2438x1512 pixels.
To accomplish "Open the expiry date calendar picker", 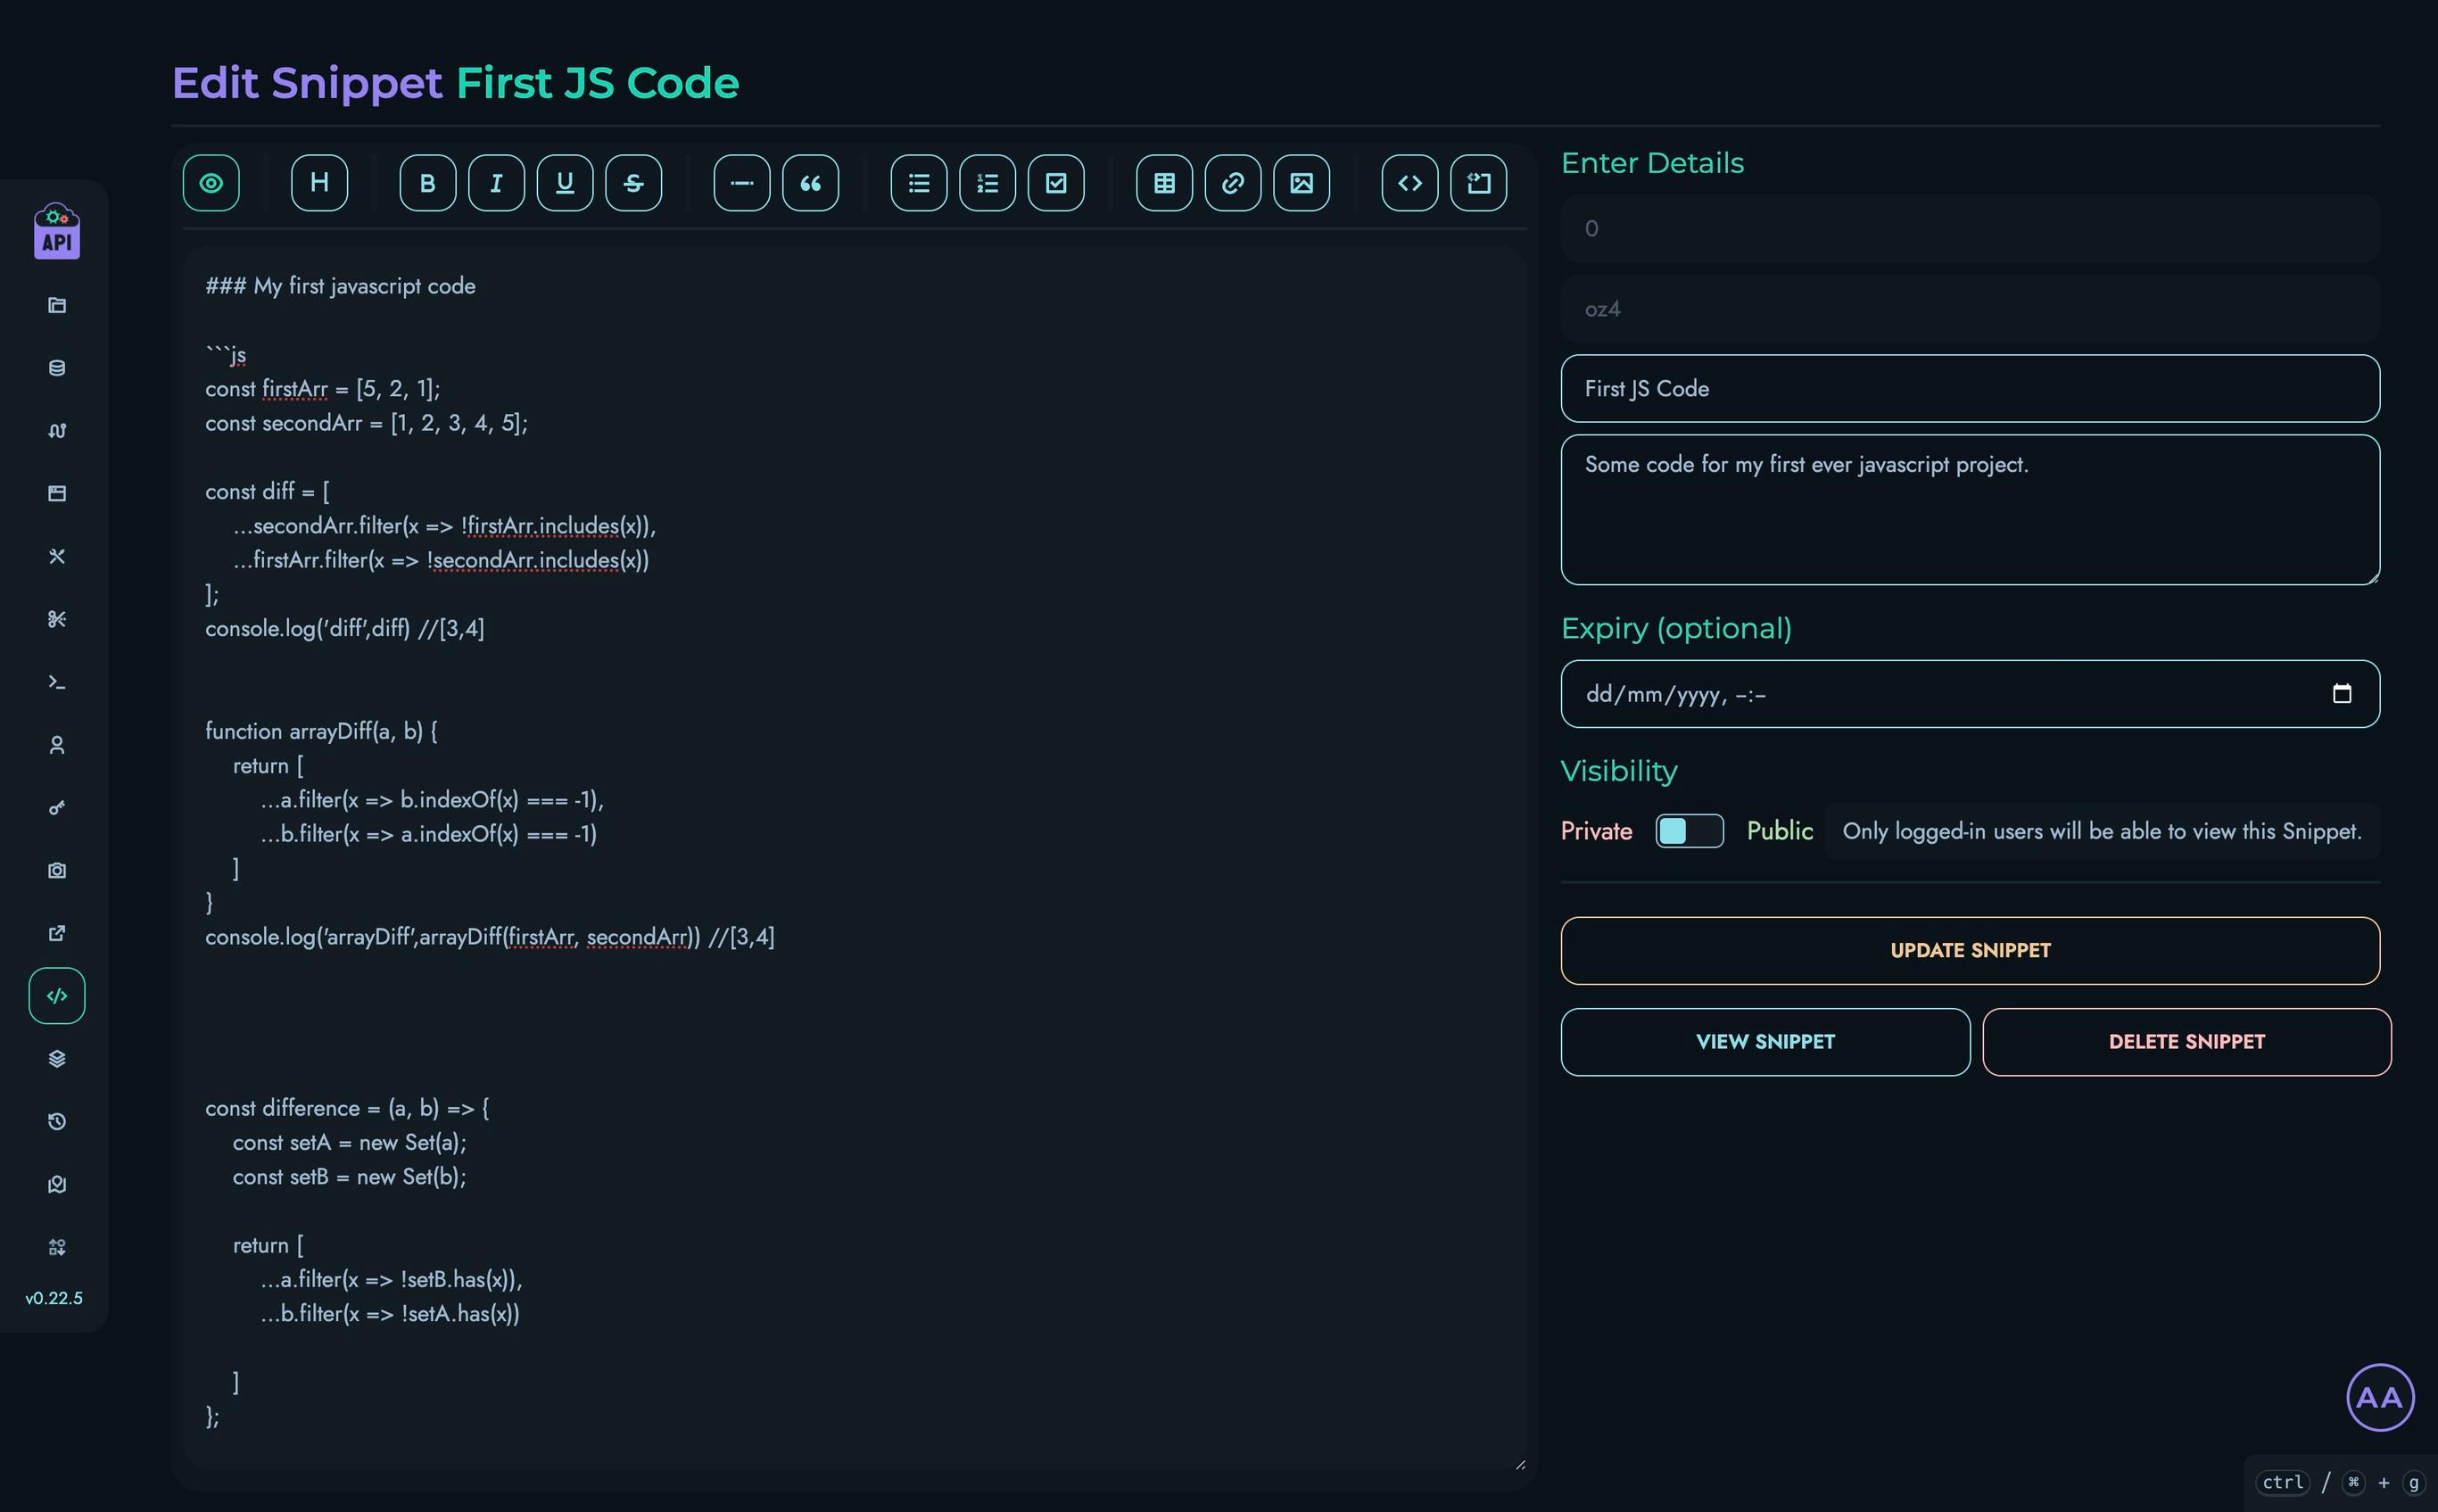I will click(x=2341, y=694).
